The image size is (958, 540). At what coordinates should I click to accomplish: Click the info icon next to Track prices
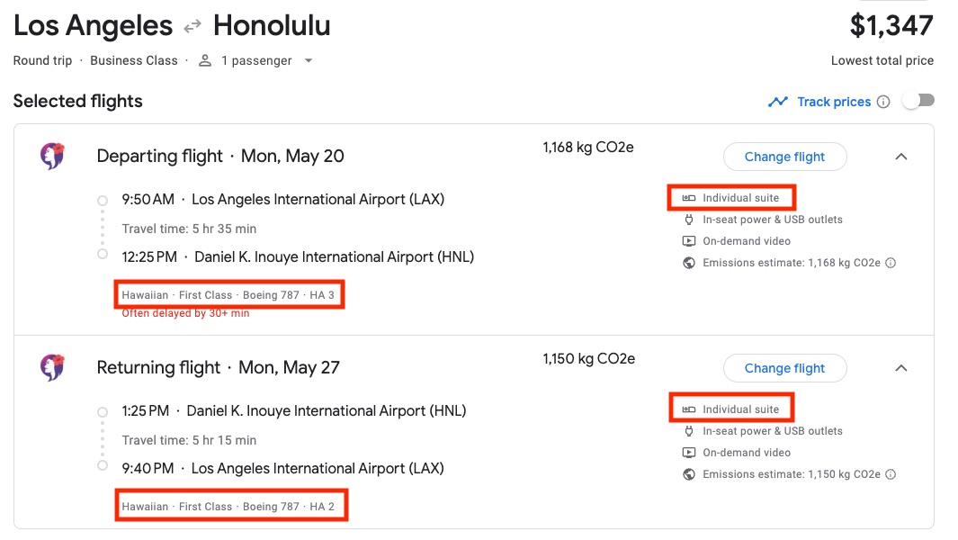coord(882,101)
